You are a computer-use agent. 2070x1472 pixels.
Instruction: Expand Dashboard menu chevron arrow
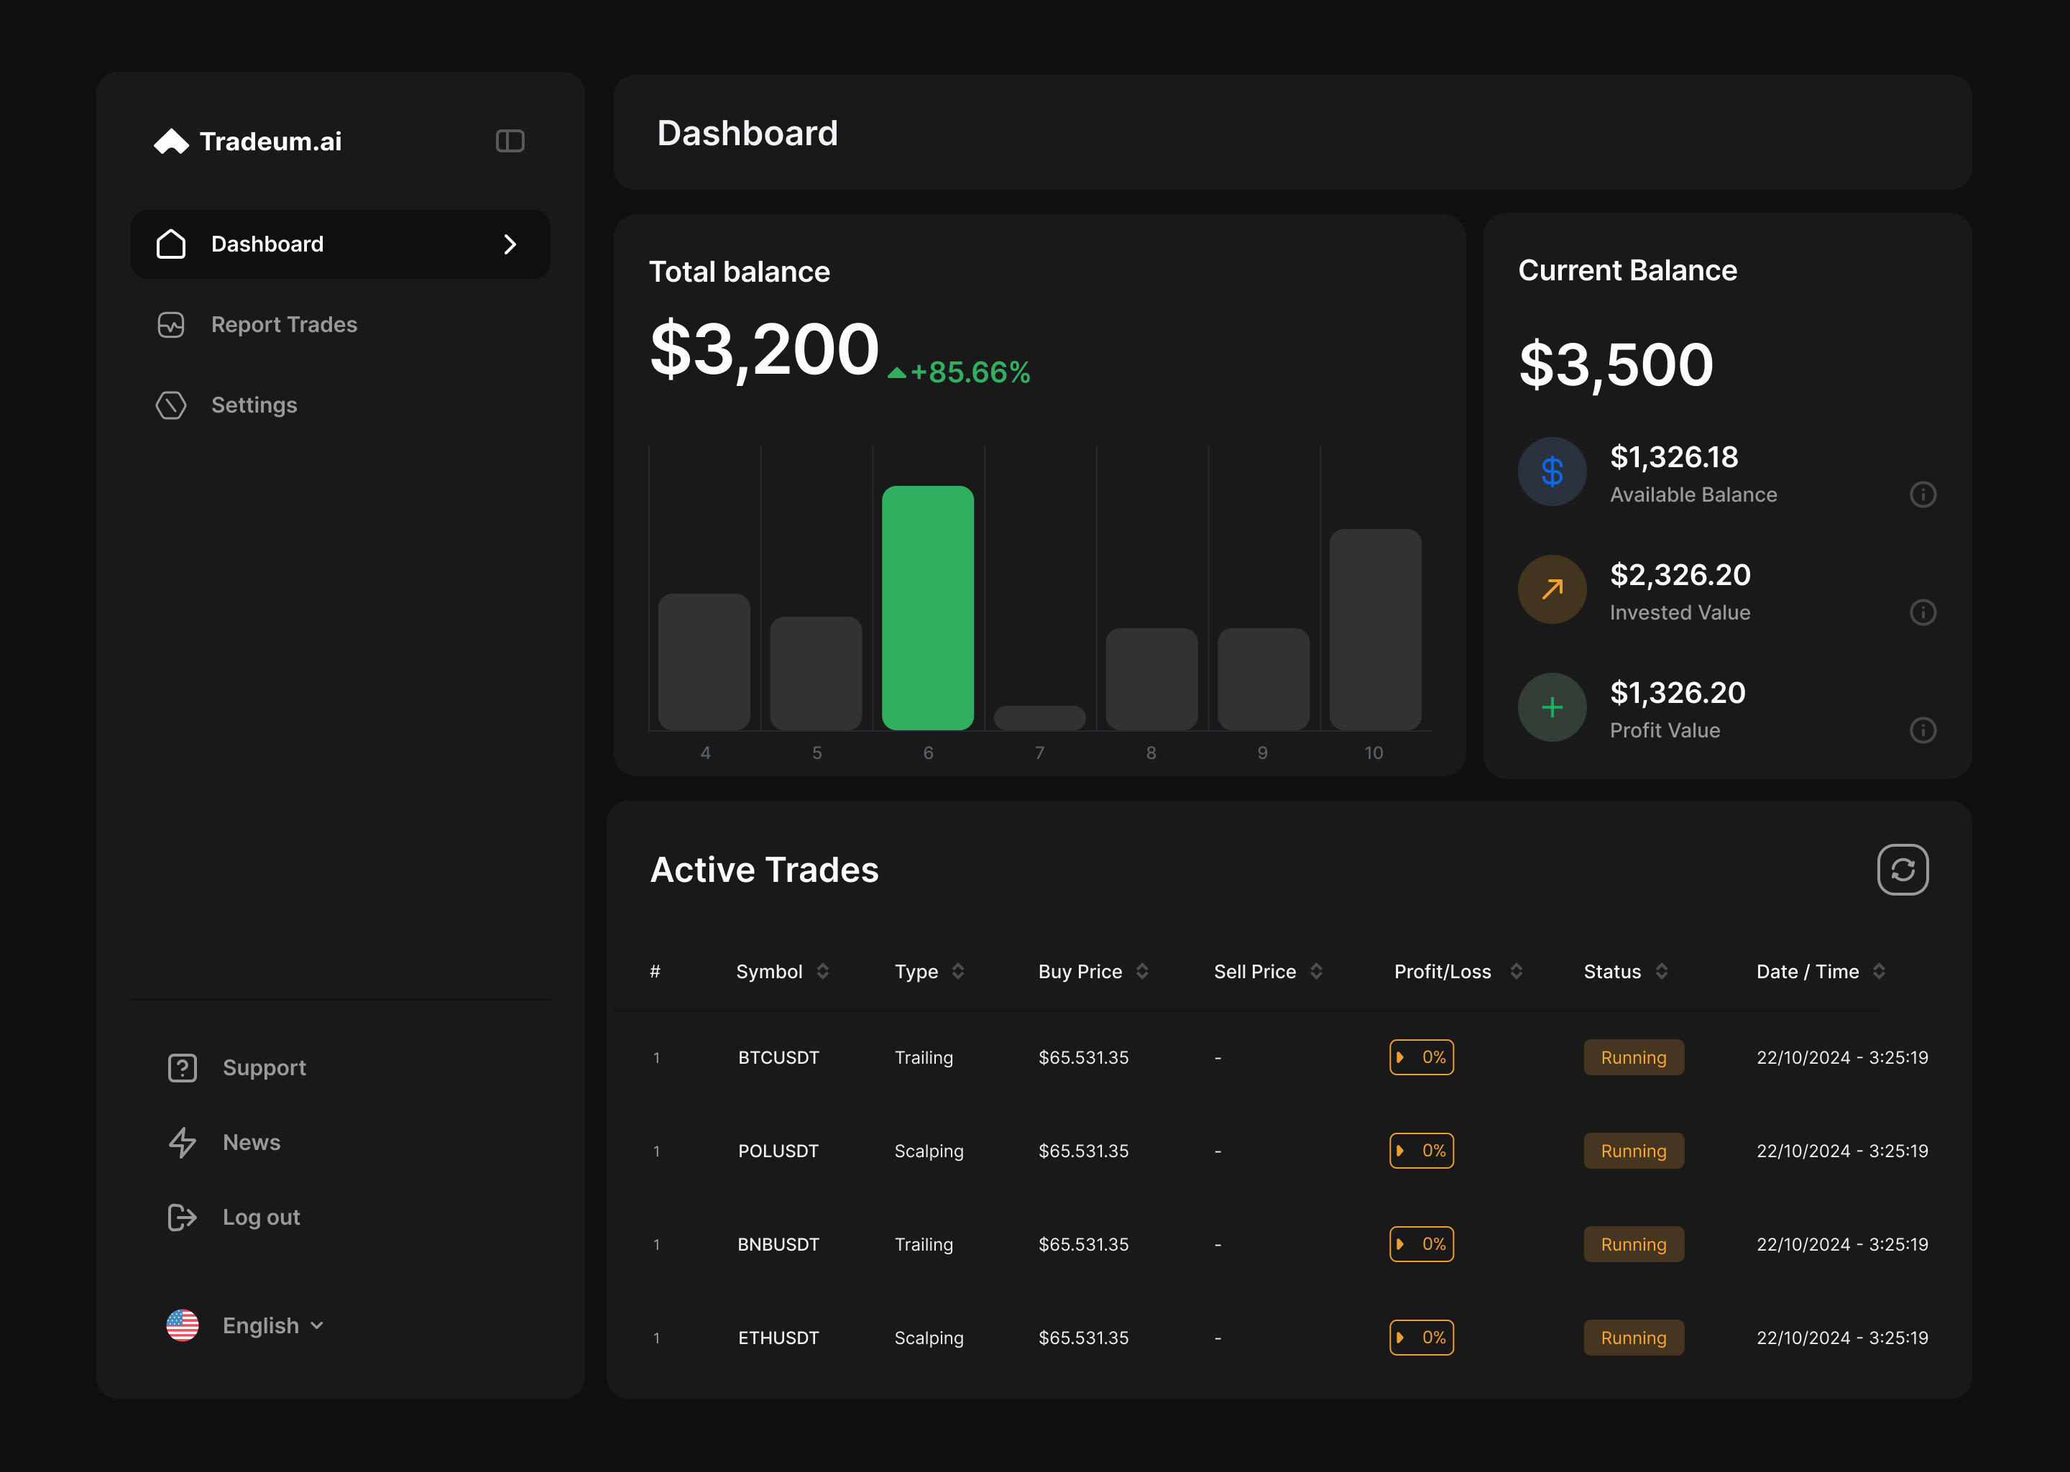[510, 244]
